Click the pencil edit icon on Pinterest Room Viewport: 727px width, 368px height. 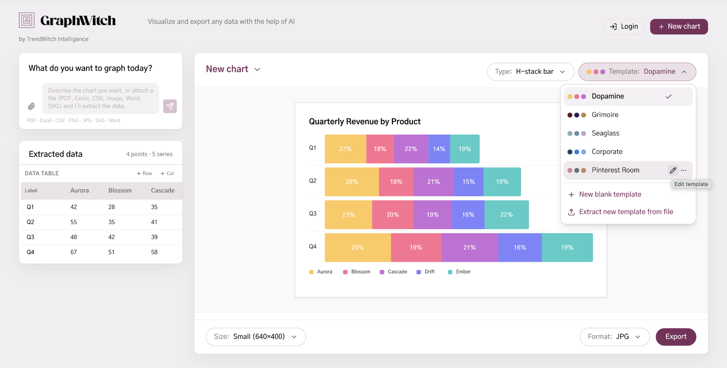pos(673,170)
